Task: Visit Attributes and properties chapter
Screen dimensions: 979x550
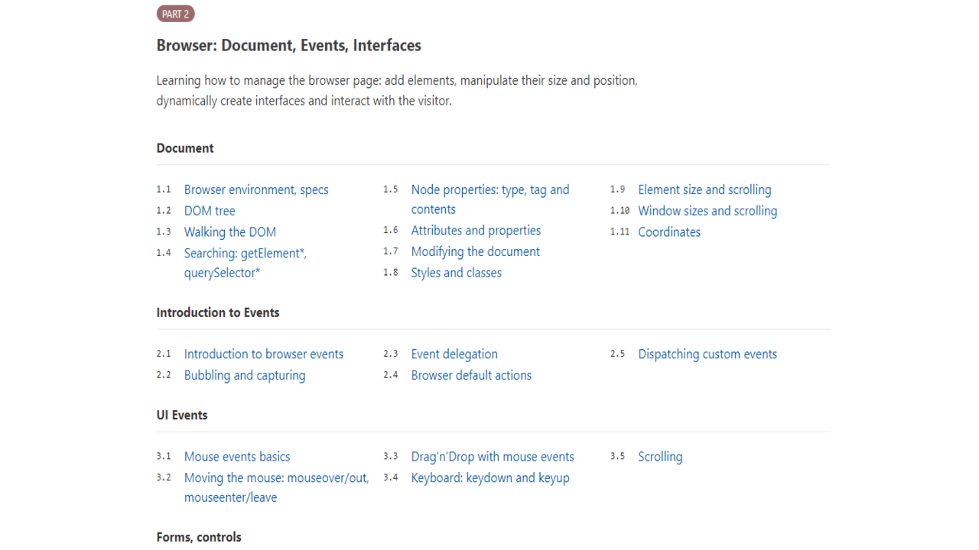Action: tap(476, 231)
